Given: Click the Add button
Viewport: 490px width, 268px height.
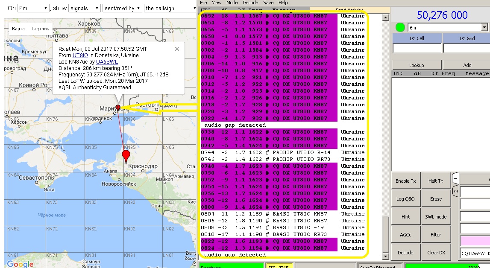Looking at the screenshot, I should coord(467,65).
